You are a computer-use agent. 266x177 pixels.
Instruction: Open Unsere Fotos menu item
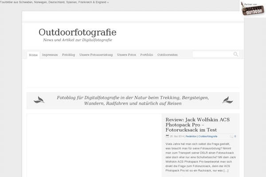[x=126, y=55]
